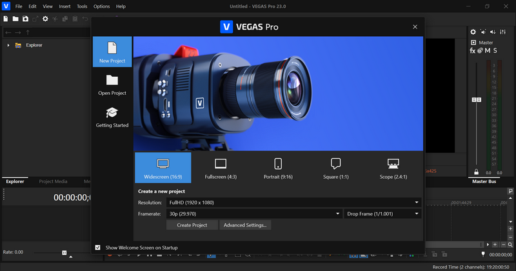Choose the Square (1:1) aspect ratio
This screenshot has height=271, width=516.
[335, 168]
